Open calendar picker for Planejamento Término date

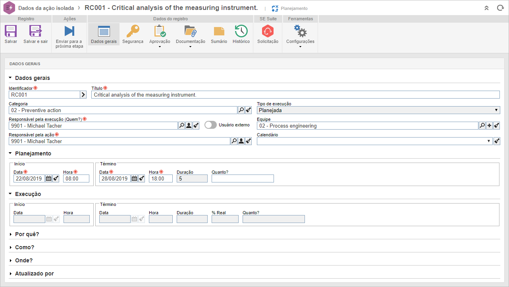[x=135, y=178]
